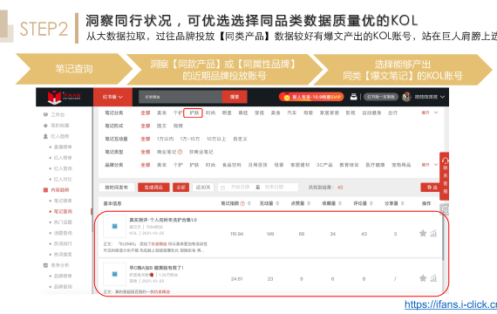Favorite the first note with the star
Image resolution: width=497 pixels, height=314 pixels.
[423, 234]
